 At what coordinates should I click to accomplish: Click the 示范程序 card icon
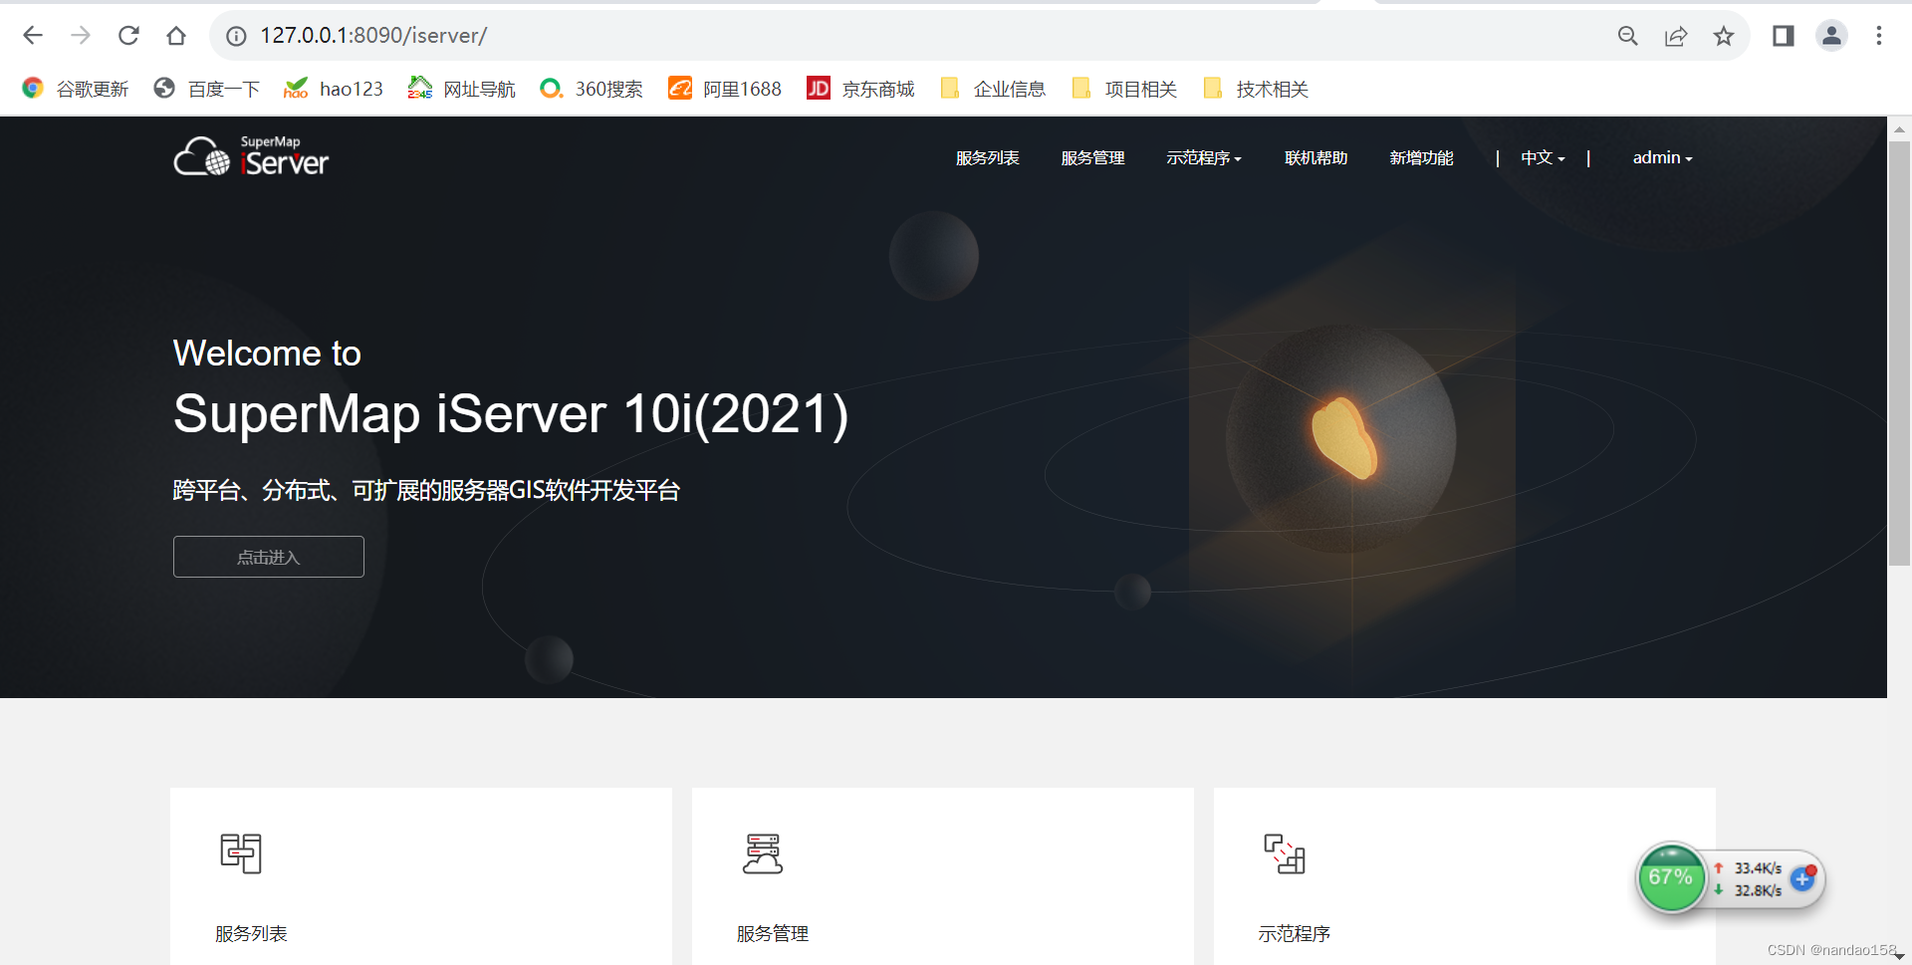pos(1285,853)
